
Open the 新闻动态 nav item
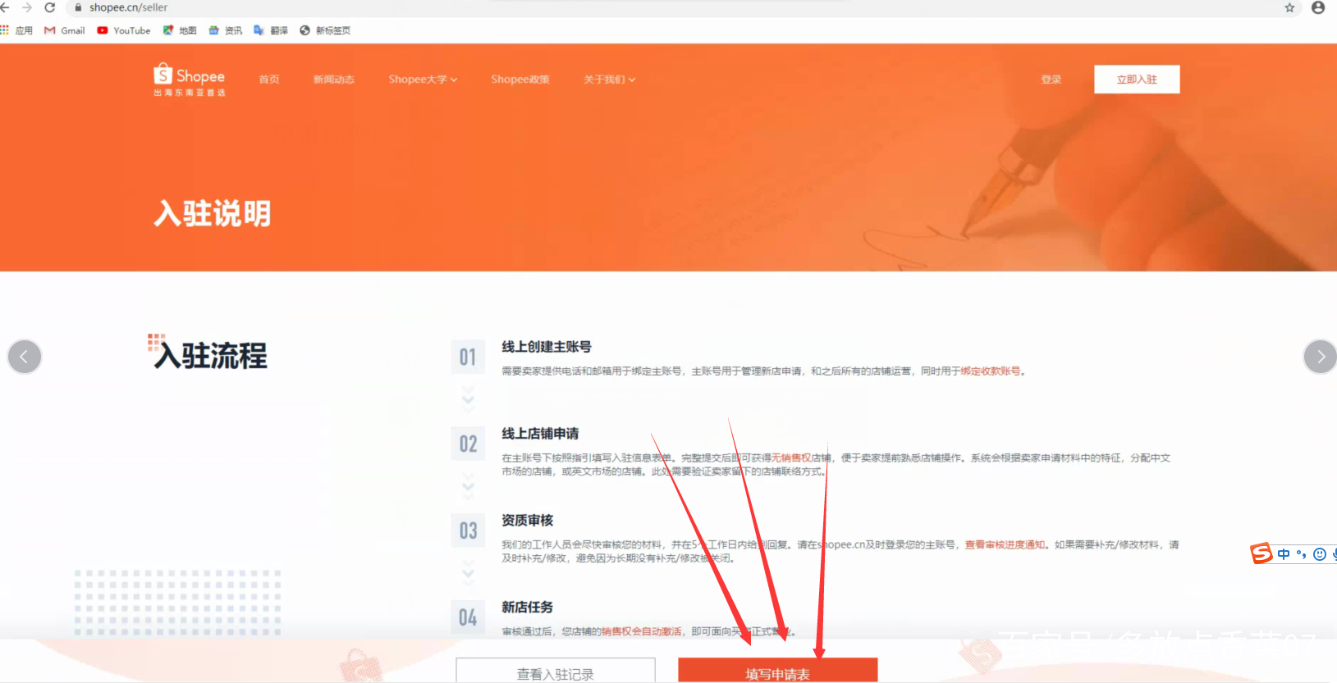point(334,80)
